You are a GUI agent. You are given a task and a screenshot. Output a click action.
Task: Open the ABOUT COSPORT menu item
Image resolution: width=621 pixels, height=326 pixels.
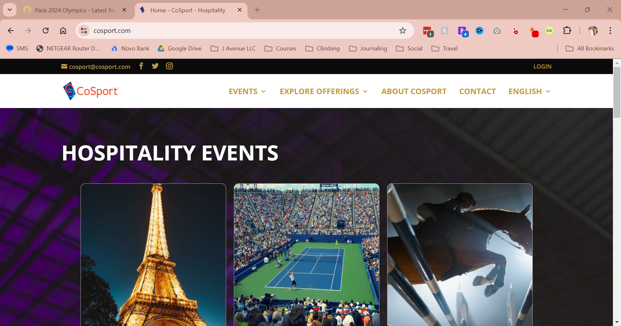coord(414,92)
